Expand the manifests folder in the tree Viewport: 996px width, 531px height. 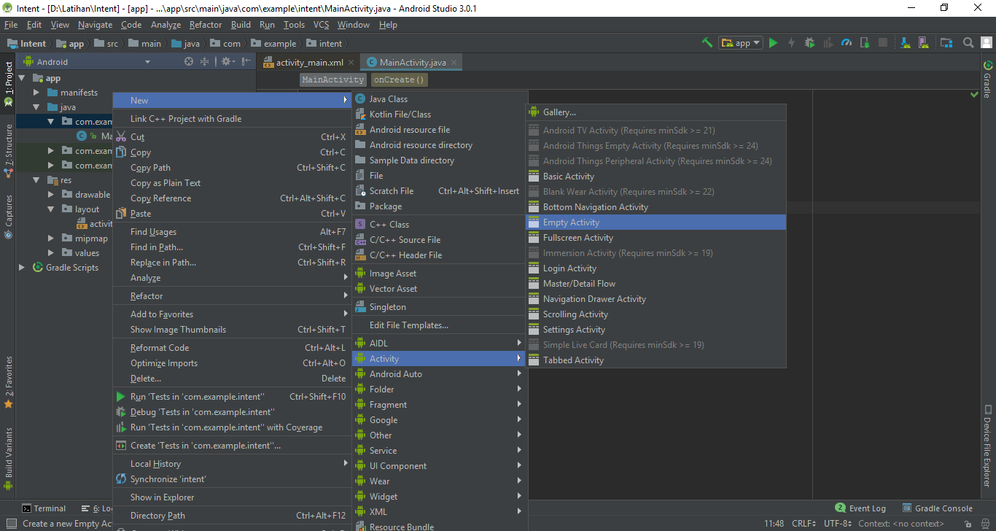tap(36, 93)
